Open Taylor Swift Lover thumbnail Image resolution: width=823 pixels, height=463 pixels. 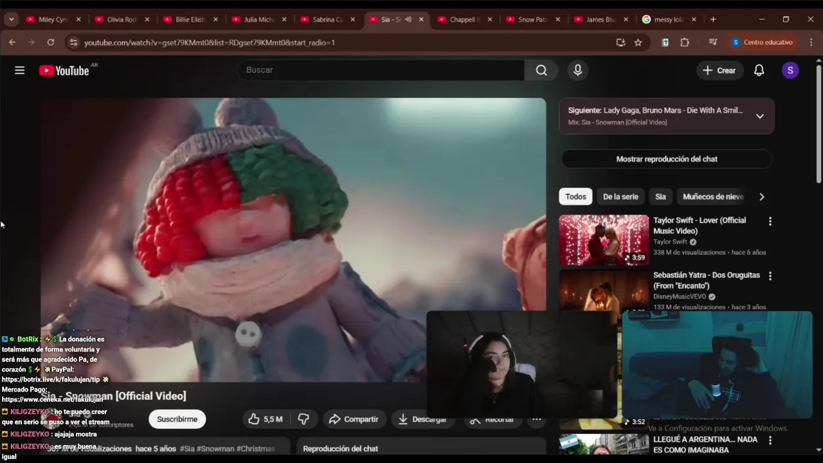pos(604,240)
